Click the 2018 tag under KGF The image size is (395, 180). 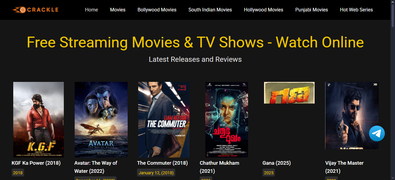click(18, 173)
